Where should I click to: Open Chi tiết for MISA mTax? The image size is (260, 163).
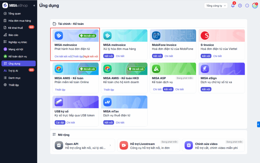pos(120,123)
